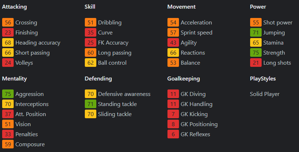Click the Finishing attribute label
This screenshot has width=299, height=152.
26,32
